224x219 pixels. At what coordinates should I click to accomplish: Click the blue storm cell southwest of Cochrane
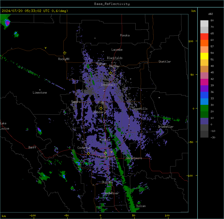(78, 163)
